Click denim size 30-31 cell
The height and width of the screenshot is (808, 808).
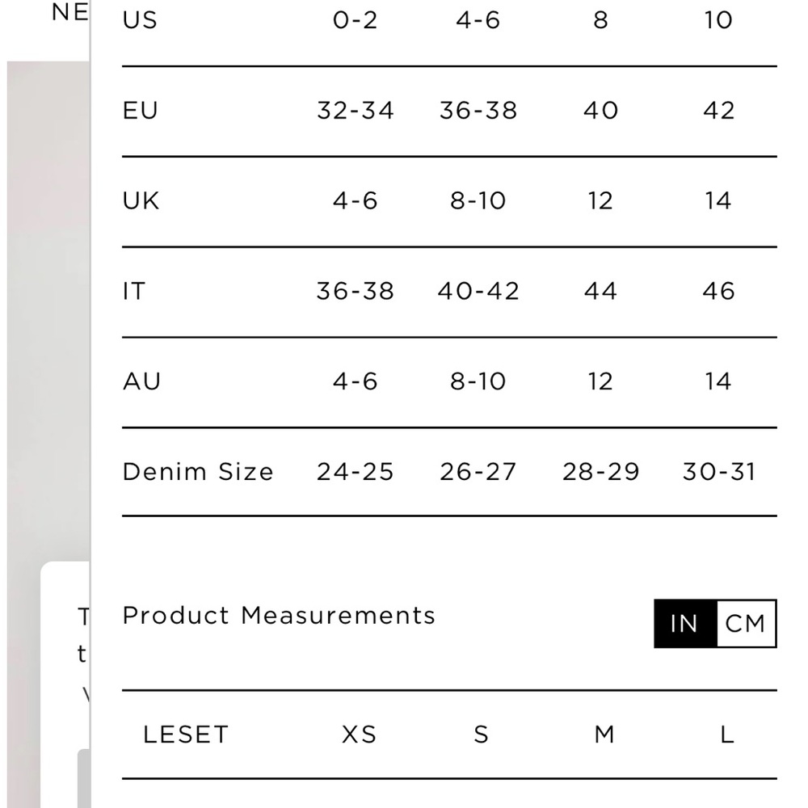pos(719,472)
